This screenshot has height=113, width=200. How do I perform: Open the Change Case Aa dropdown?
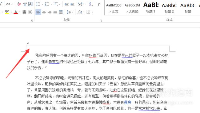pos(9,4)
